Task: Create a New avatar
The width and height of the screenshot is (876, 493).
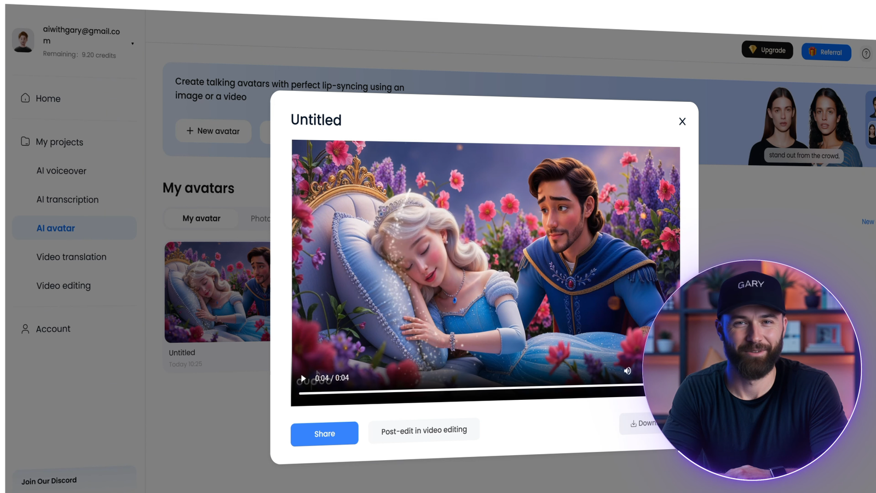Action: [x=213, y=131]
